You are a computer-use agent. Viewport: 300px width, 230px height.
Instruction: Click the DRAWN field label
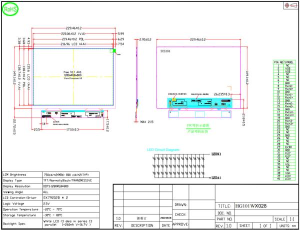(180, 204)
